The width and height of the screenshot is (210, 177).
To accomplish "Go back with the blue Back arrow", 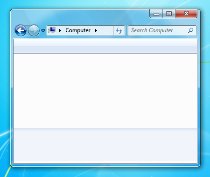I will (21, 30).
